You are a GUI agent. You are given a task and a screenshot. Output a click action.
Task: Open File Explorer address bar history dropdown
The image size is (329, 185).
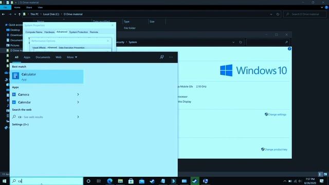pos(271,14)
